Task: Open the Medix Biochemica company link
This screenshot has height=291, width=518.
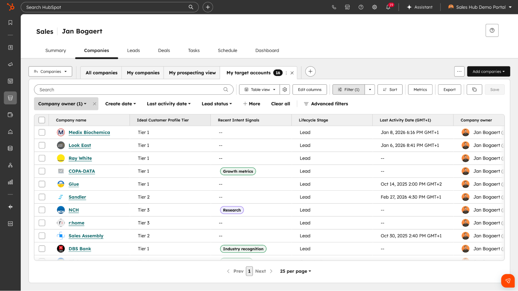Action: (x=89, y=132)
